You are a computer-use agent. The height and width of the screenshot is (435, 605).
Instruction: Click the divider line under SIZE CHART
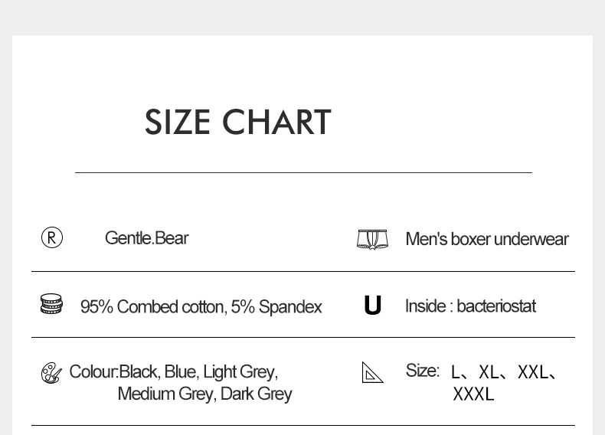click(303, 173)
